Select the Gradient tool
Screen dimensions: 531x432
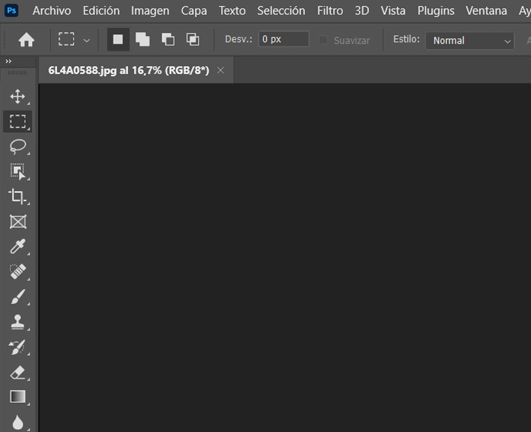pos(17,397)
